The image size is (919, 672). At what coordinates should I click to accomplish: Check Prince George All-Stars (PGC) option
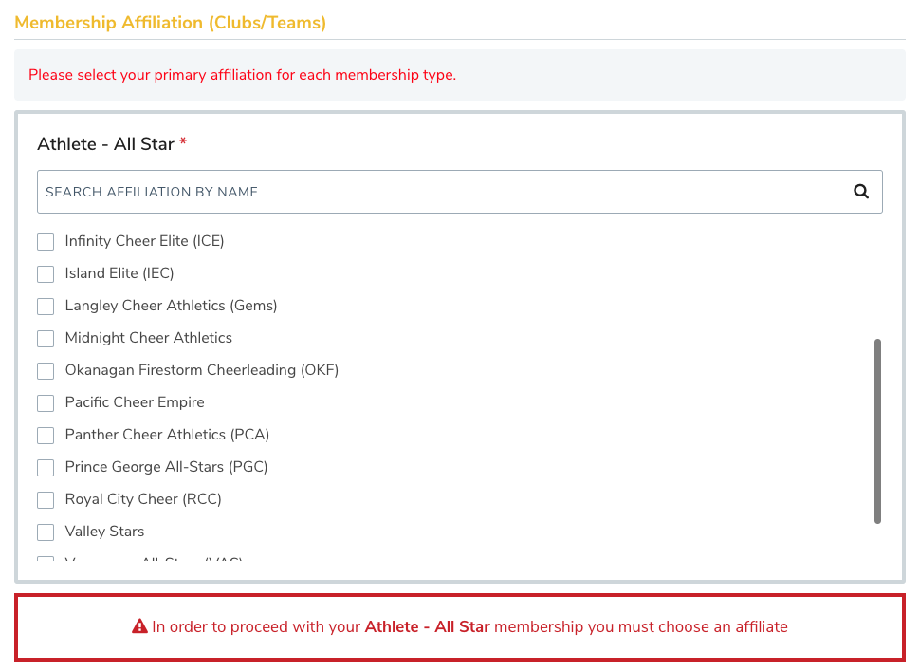tap(46, 467)
